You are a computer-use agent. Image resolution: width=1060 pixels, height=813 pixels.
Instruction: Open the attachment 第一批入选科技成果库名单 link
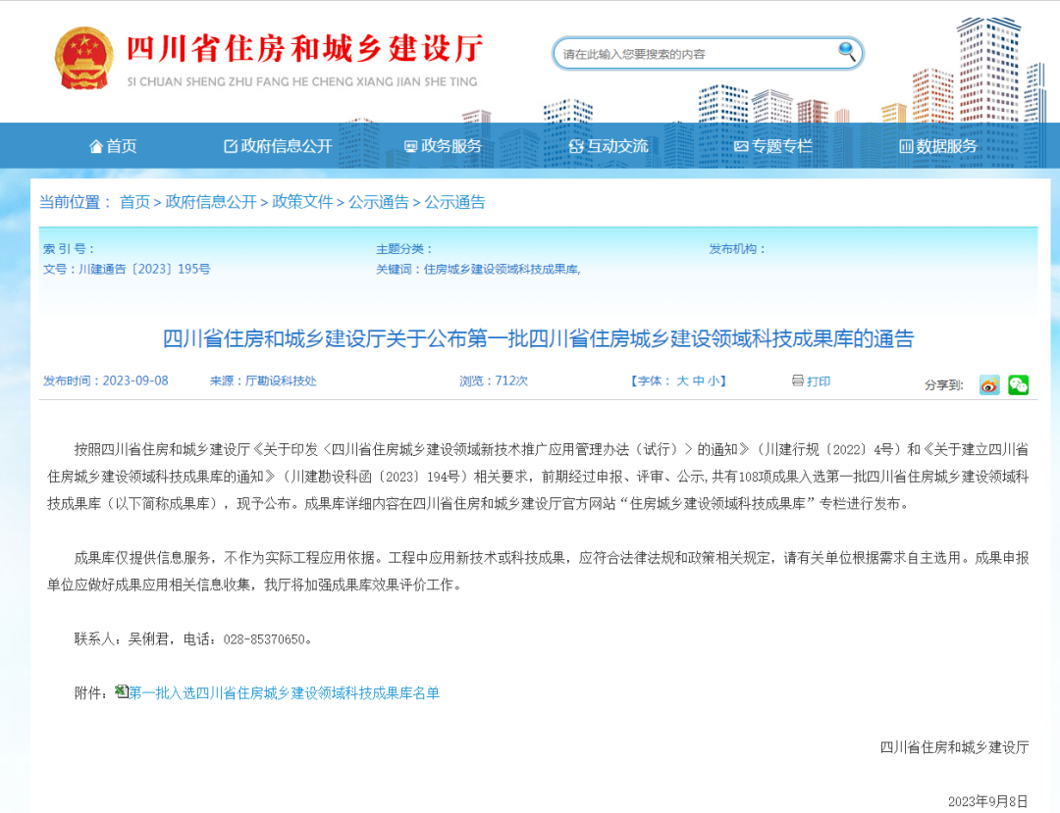point(283,692)
